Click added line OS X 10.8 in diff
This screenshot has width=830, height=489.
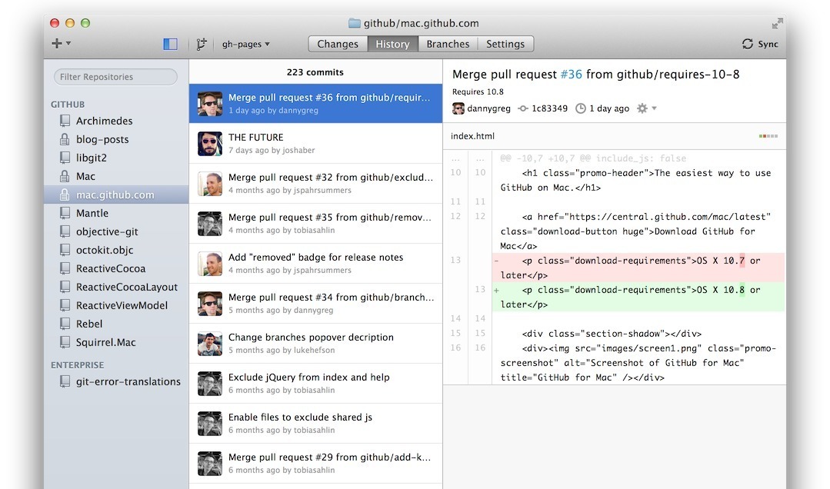click(638, 297)
